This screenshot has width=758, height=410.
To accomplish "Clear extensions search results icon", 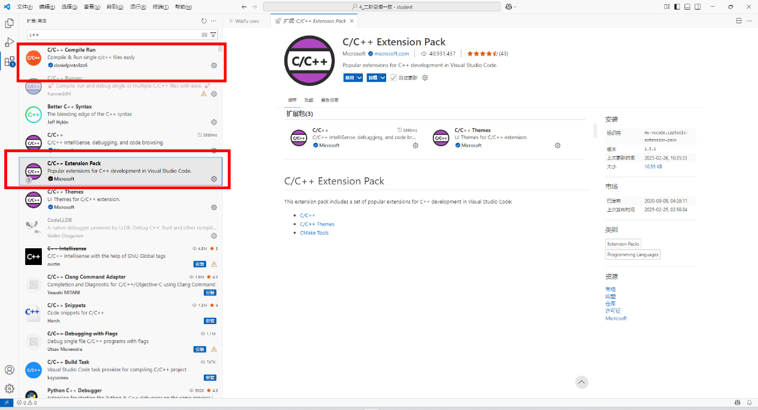I will coord(204,35).
